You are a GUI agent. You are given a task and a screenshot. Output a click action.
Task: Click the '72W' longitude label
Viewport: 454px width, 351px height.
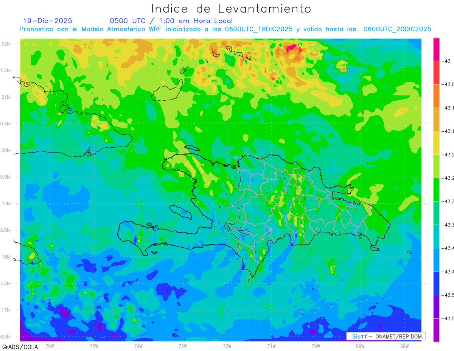coord(227,346)
